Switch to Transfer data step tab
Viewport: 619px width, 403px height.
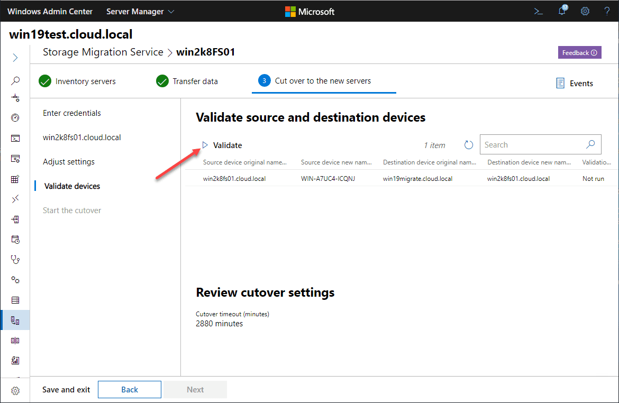(187, 81)
